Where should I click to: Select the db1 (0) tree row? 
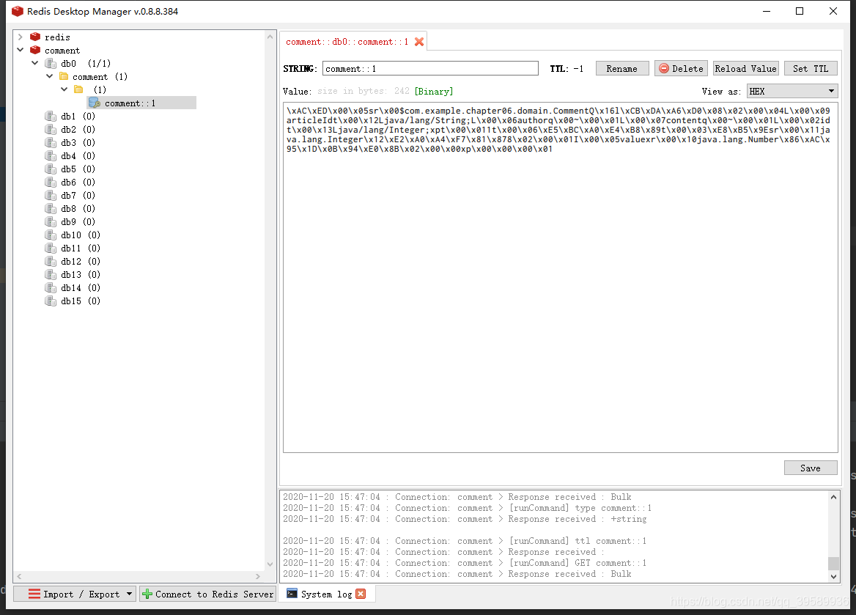point(78,117)
